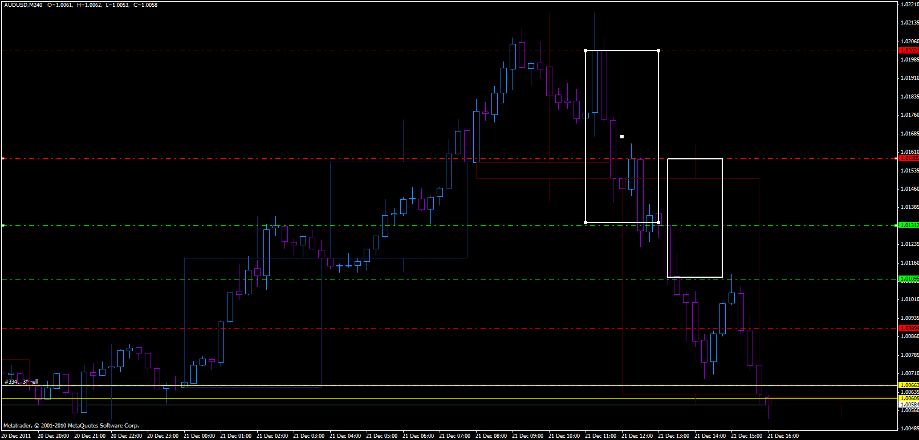Click the 21 Dec 04:00 time label
Viewport: 919px width, 440px height.
345,436
